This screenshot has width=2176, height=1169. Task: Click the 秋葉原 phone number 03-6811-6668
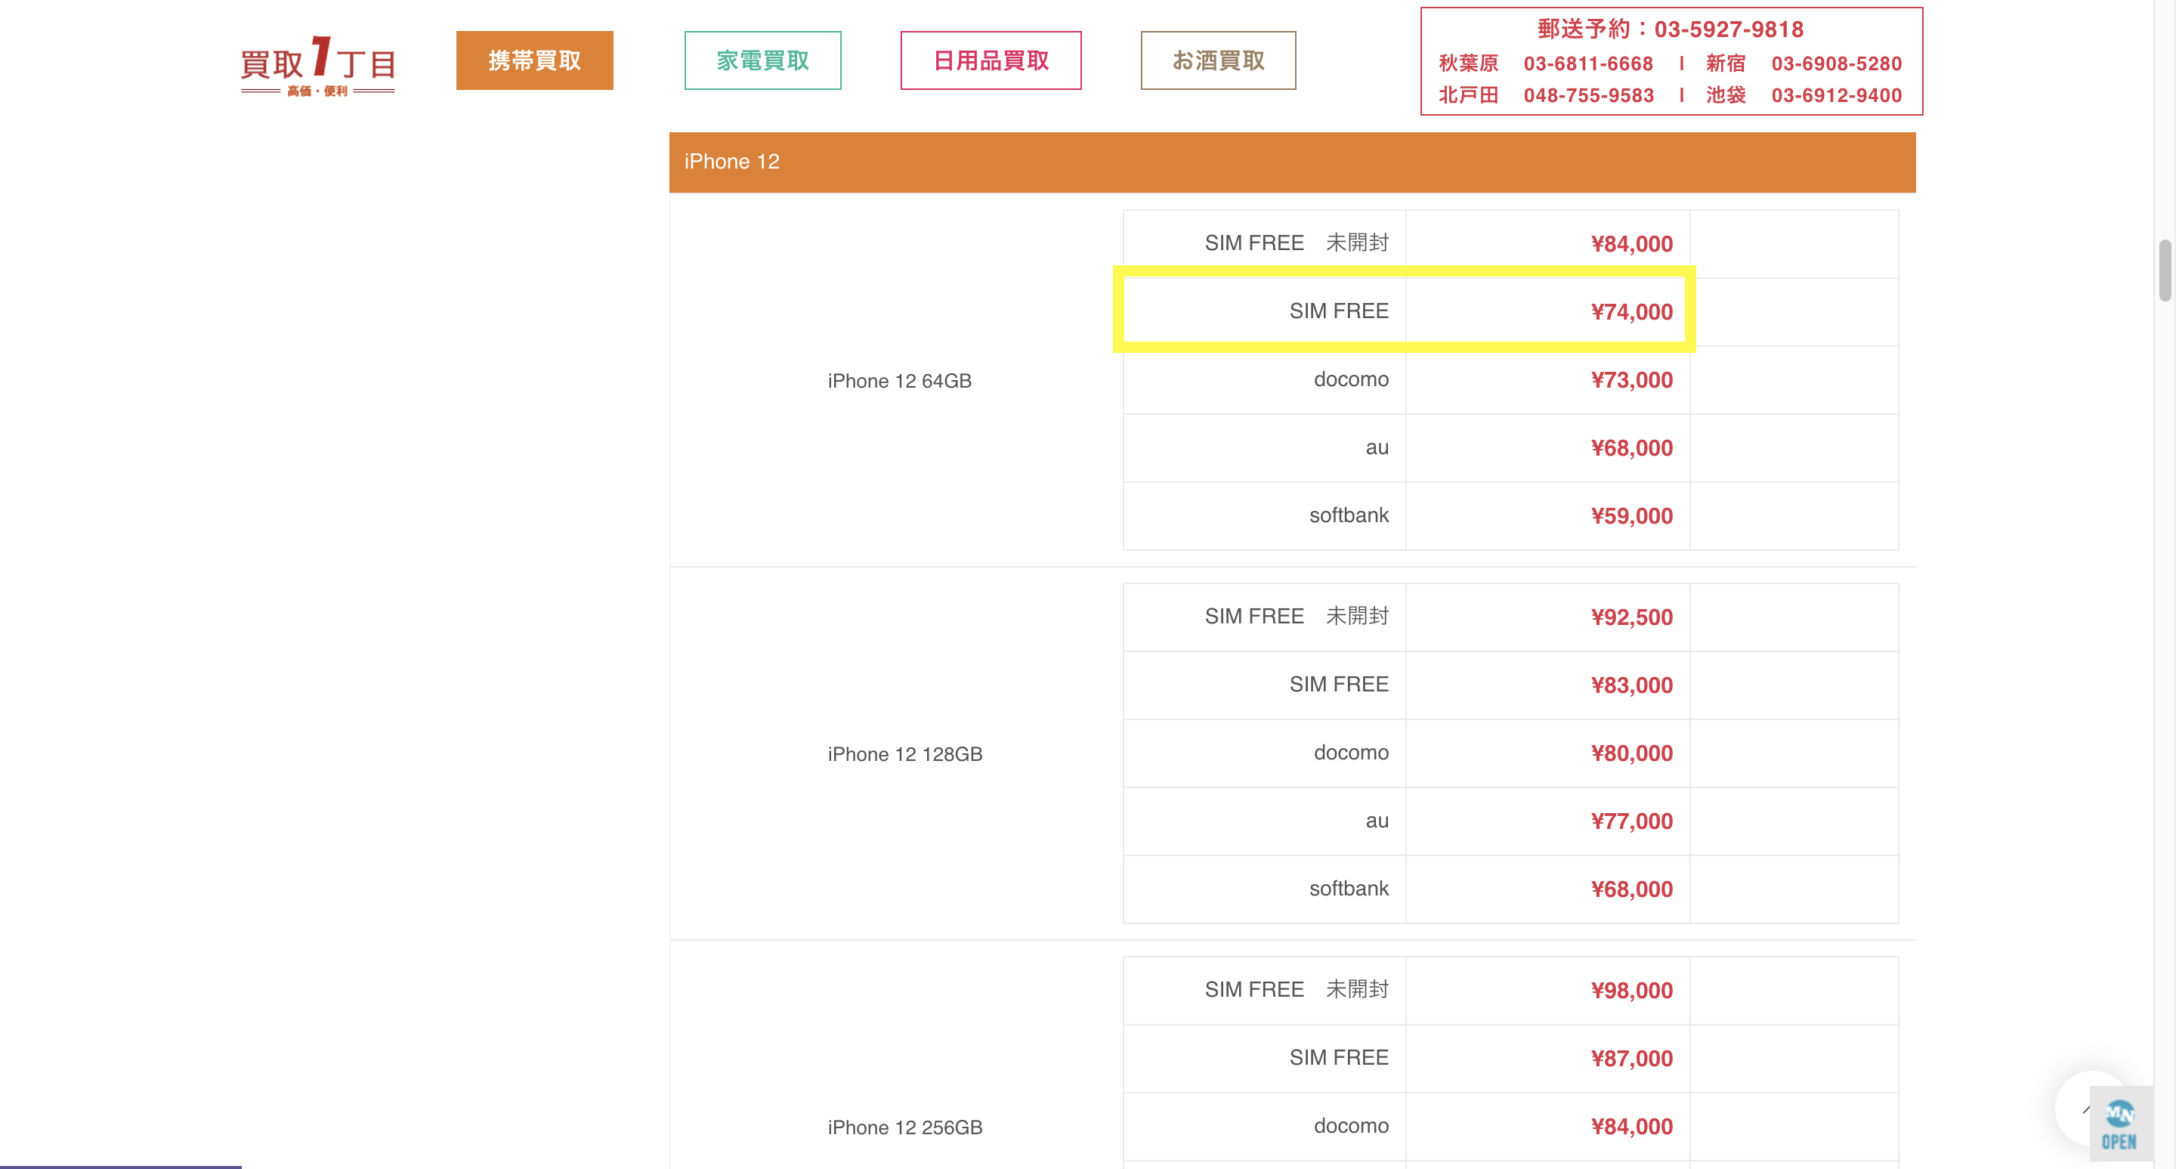[1588, 63]
